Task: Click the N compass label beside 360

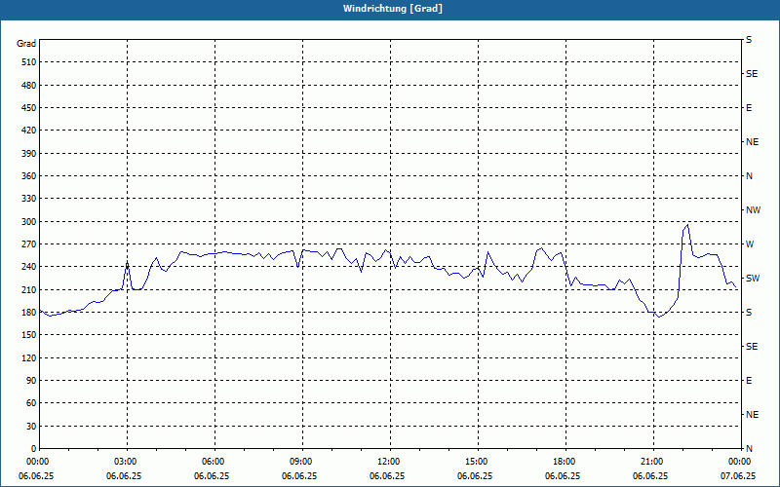Action: coord(749,176)
